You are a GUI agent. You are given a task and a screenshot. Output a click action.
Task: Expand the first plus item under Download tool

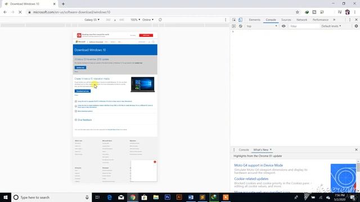[x=76, y=101]
